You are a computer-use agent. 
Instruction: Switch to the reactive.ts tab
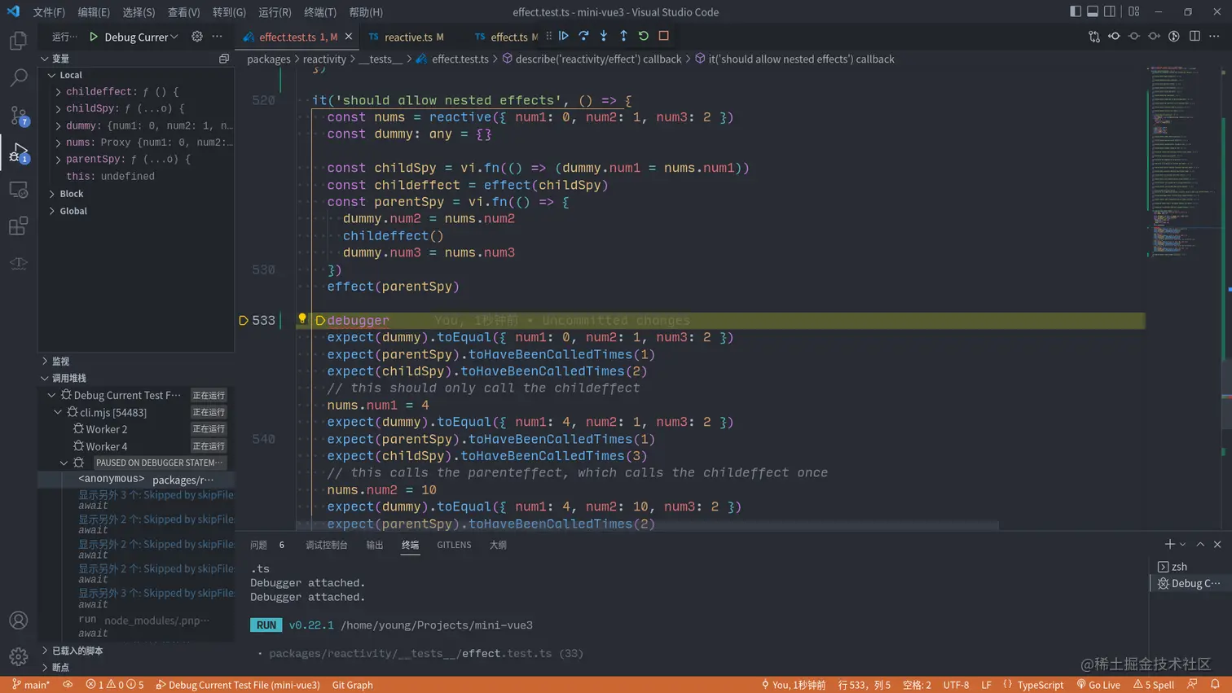click(x=407, y=37)
